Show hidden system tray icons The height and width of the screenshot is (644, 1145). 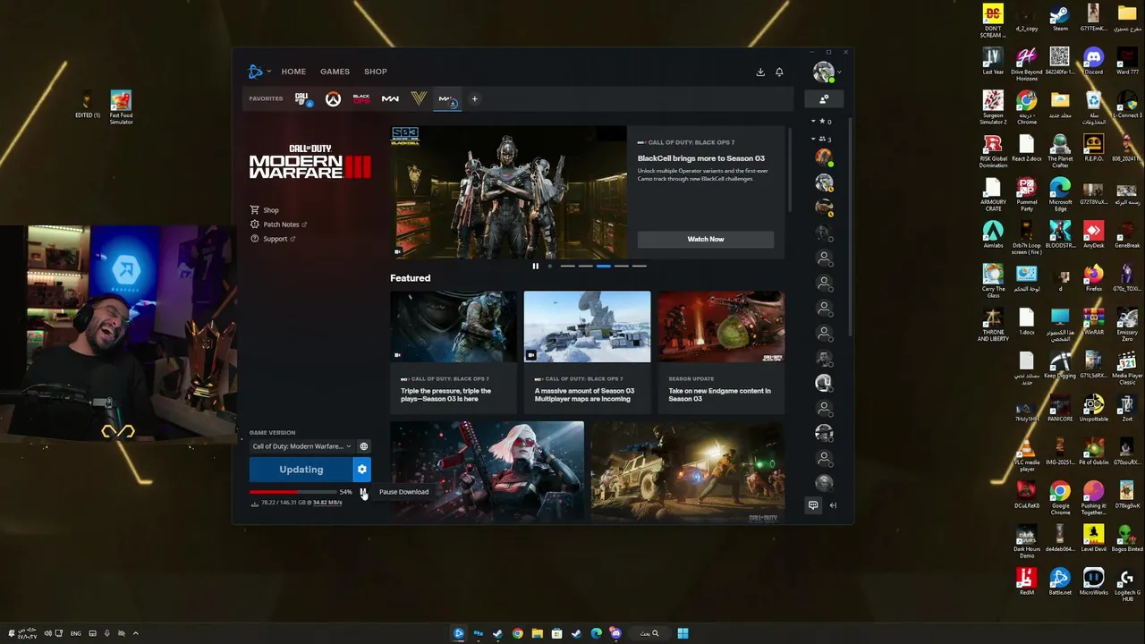pyautogui.click(x=136, y=633)
